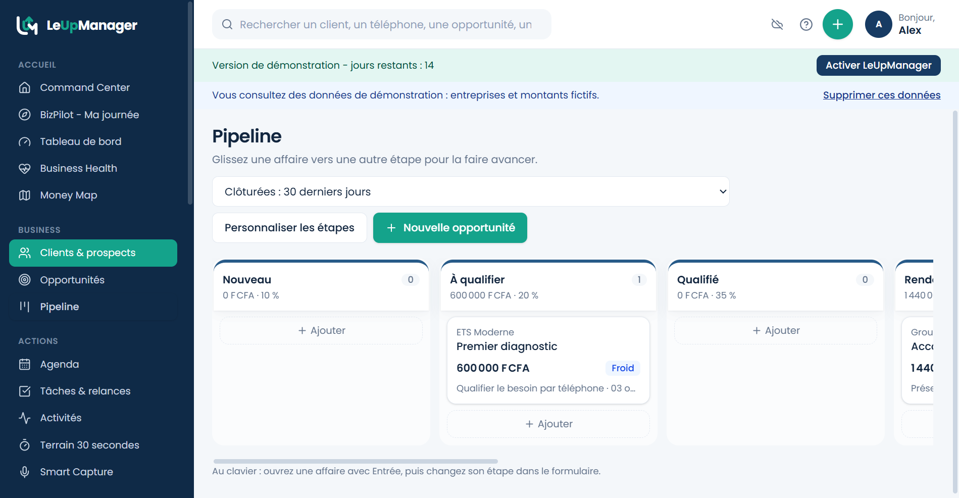This screenshot has height=498, width=959.
Task: Click the À qualifier column header
Action: click(x=548, y=286)
